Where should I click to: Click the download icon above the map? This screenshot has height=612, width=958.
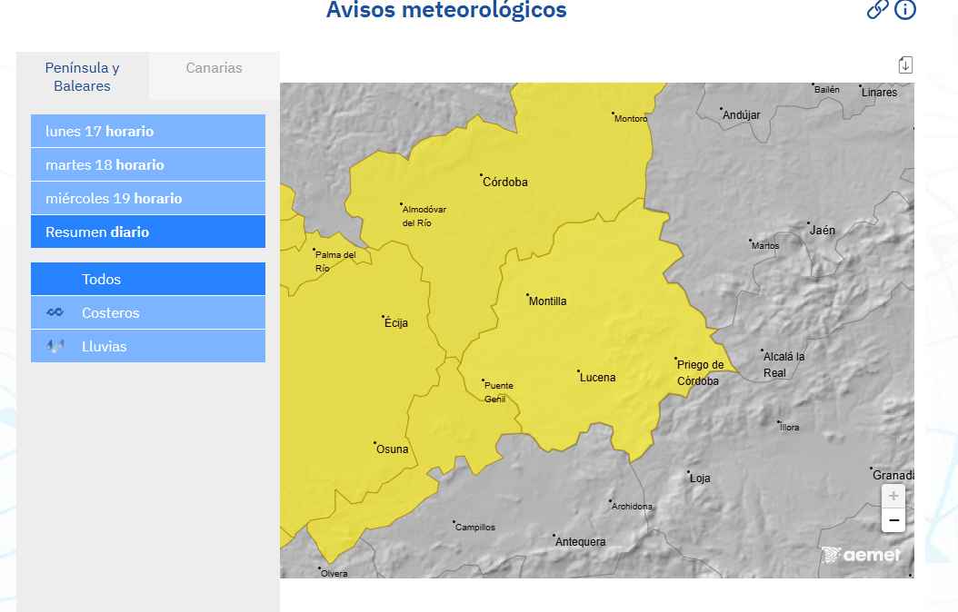[x=905, y=64]
